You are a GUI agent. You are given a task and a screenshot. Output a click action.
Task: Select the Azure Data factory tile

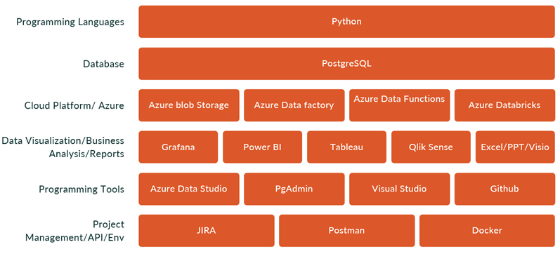[x=294, y=105]
